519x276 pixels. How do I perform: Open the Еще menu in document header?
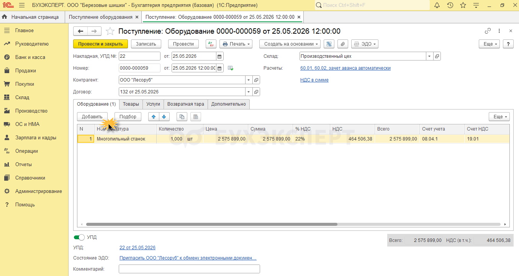tap(490, 44)
